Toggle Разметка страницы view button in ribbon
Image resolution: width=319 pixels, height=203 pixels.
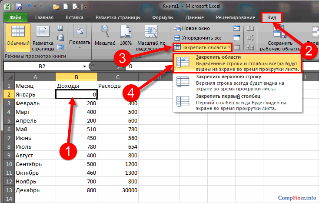[x=43, y=38]
